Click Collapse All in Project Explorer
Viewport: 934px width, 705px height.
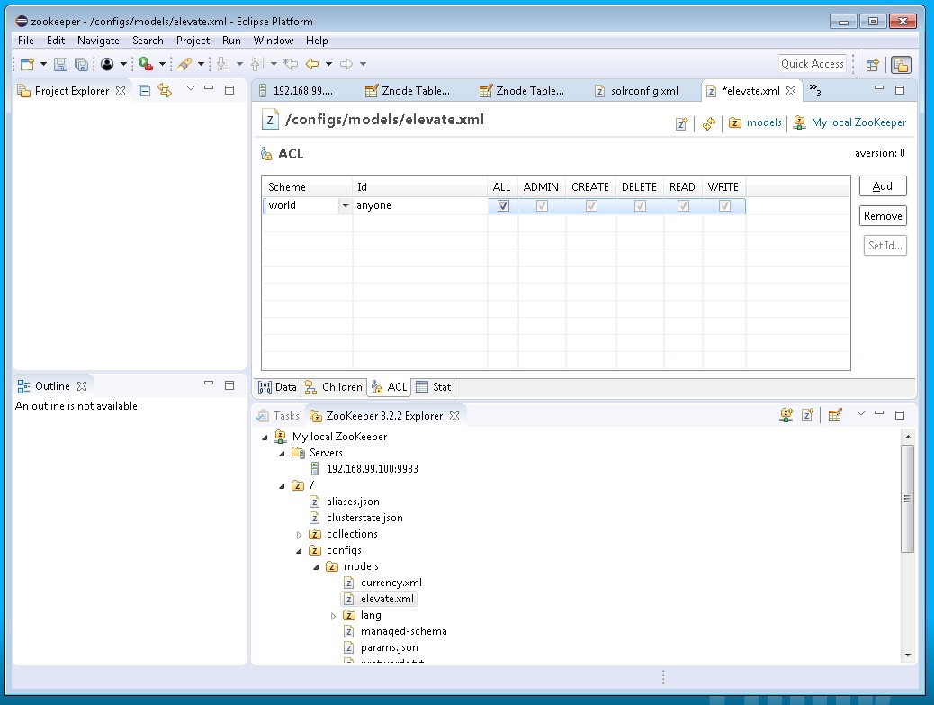point(145,90)
